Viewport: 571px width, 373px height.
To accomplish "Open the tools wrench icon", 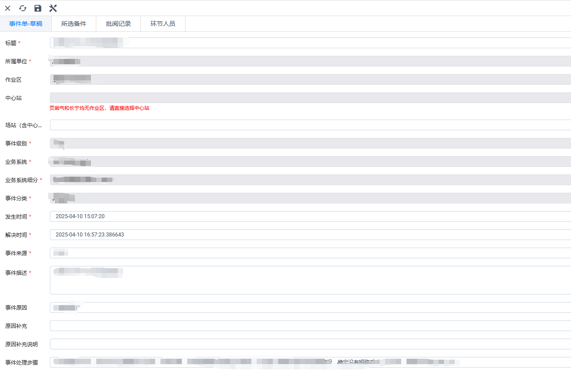I will tap(53, 8).
